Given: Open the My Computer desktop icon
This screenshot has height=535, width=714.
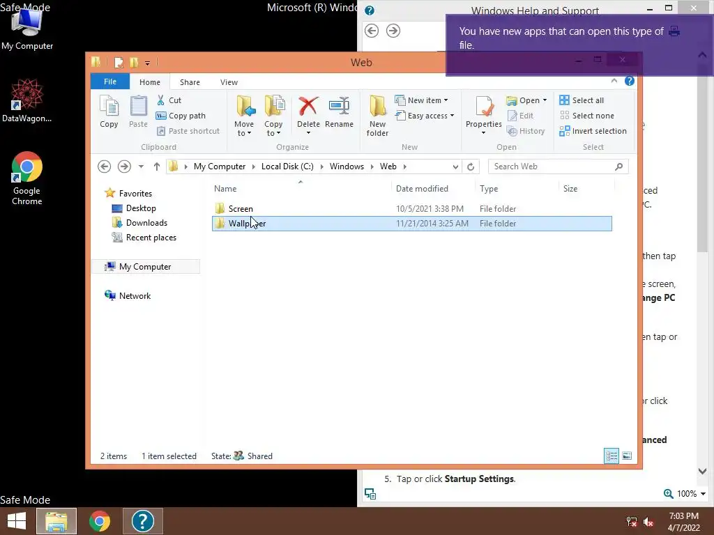Looking at the screenshot, I should click(x=27, y=28).
